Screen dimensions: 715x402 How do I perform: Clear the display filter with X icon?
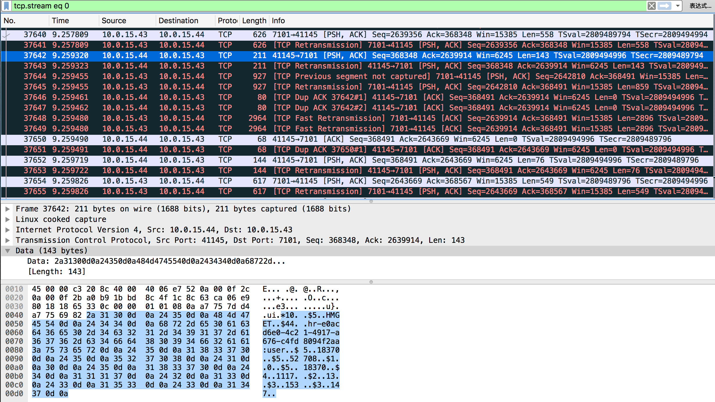[651, 6]
